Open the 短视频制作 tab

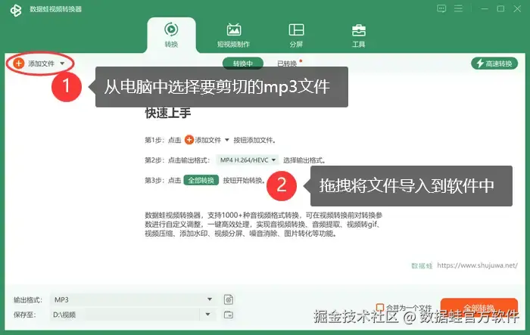tap(233, 35)
